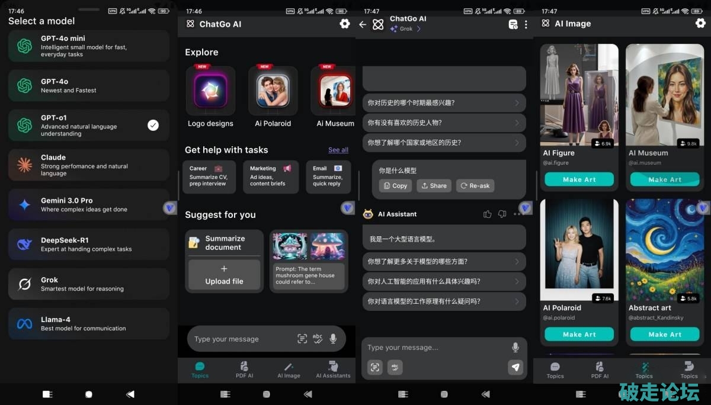Click the See all link

tap(338, 150)
